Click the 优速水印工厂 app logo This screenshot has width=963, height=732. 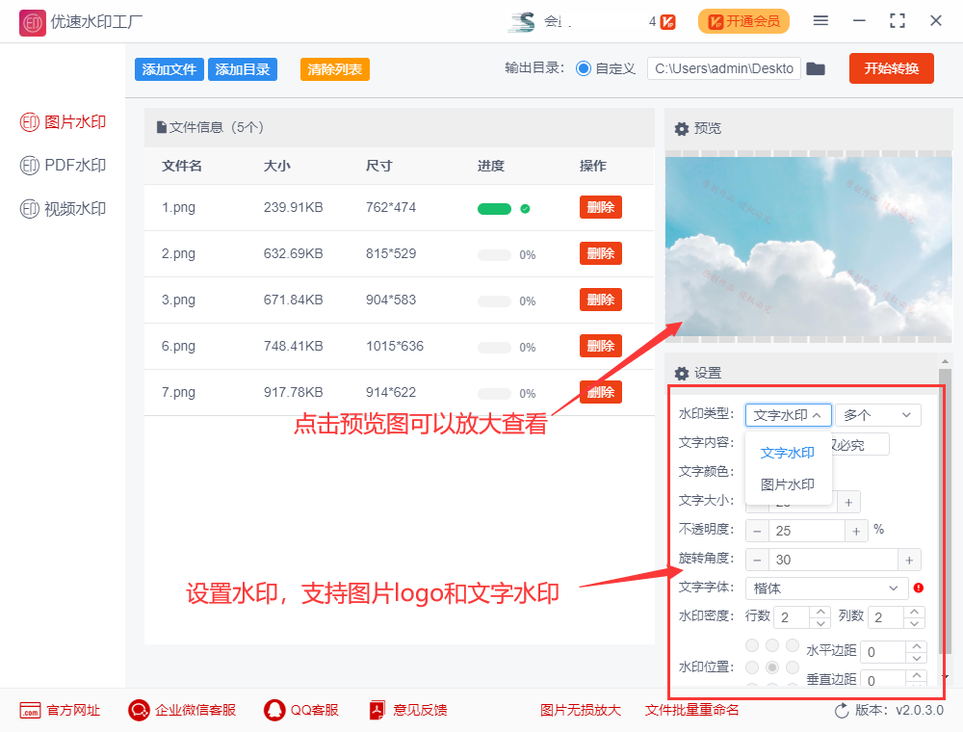(32, 21)
